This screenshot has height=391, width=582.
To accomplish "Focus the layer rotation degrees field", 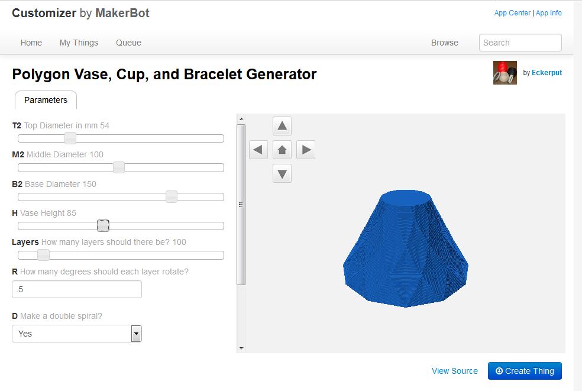I will coord(77,289).
